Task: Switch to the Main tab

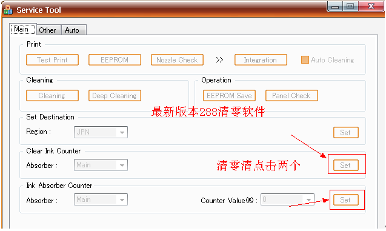Action: tap(24, 29)
